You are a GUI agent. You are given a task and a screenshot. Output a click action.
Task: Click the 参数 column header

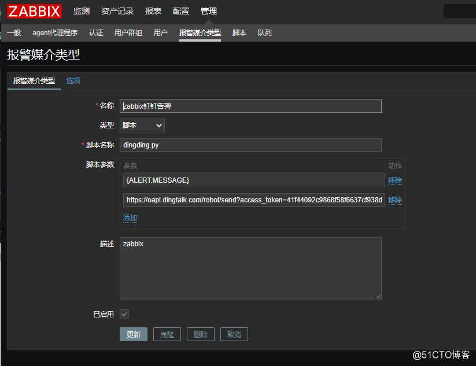(x=130, y=166)
